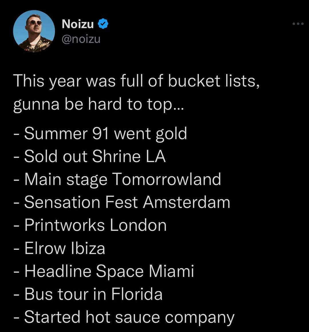Click the blue verified badge
The image size is (309, 332).
[103, 24]
